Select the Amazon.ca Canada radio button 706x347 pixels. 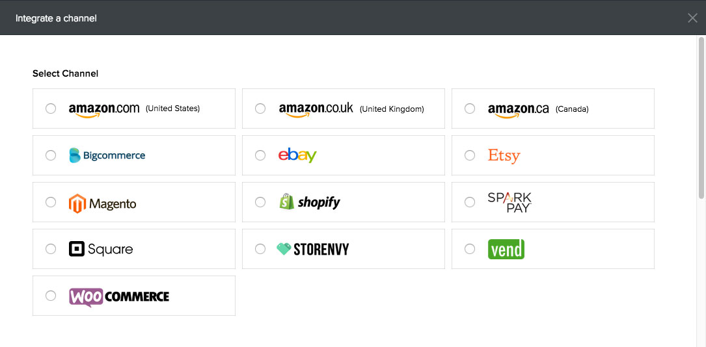pyautogui.click(x=470, y=109)
